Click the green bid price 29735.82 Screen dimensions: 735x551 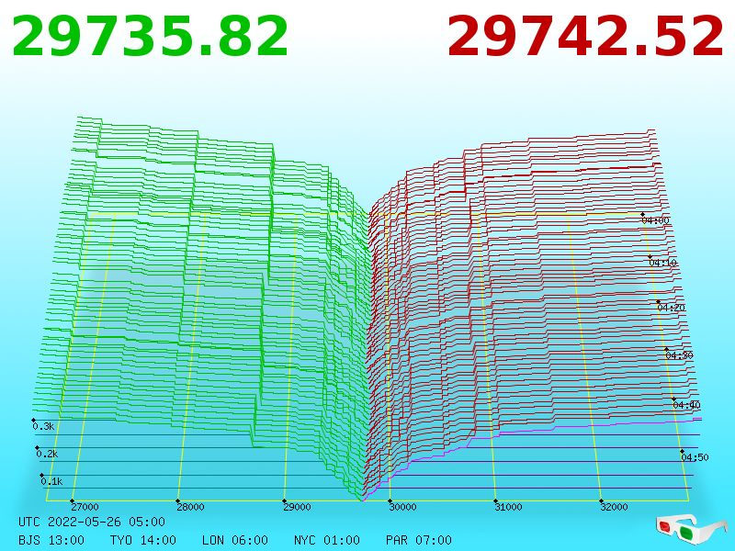(x=150, y=37)
